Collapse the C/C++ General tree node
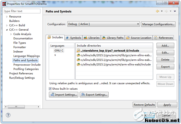Screen dimensions: 181x124 click(7, 30)
